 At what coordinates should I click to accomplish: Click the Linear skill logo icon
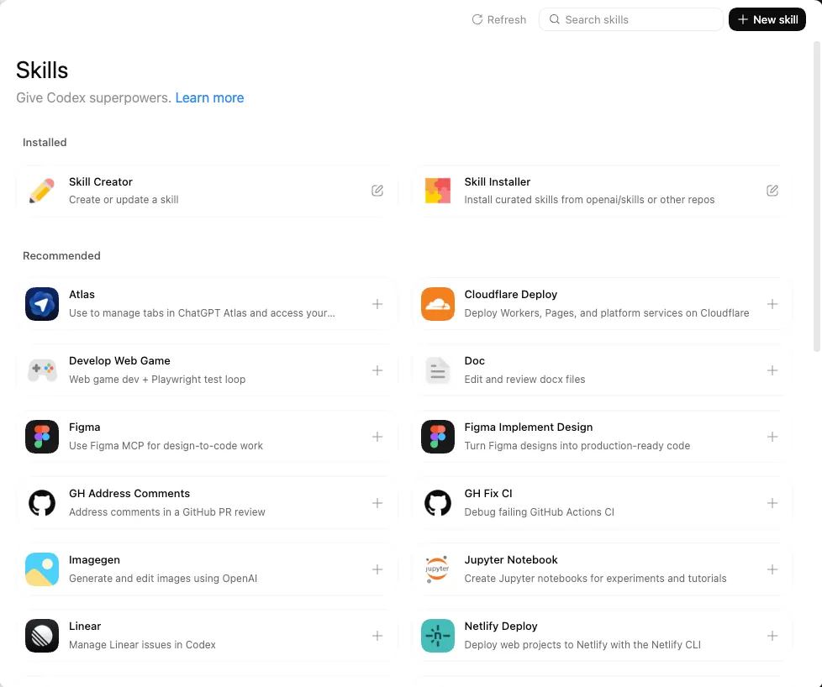42,636
